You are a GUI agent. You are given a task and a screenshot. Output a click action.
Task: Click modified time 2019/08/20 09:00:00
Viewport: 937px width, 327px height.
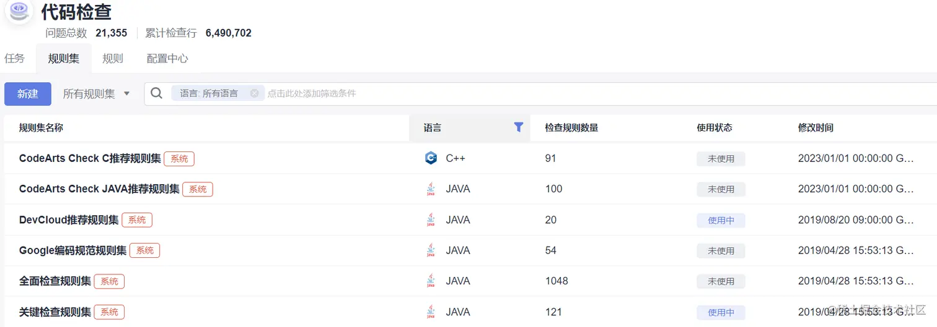(x=856, y=219)
